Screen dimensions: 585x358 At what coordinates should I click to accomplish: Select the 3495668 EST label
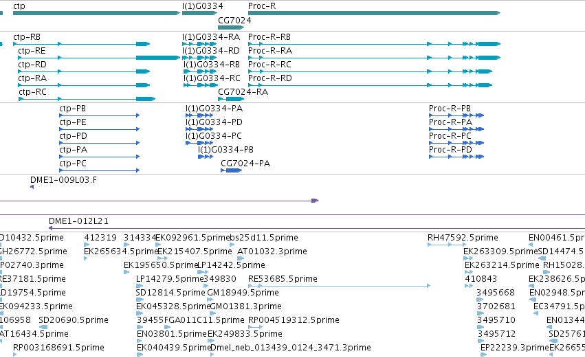pos(496,293)
